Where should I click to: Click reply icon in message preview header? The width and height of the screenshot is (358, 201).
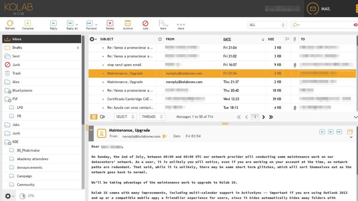[x=322, y=132]
